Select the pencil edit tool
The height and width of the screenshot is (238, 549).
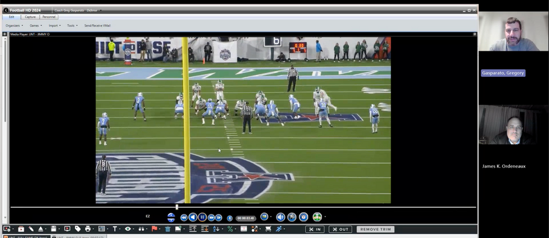(x=31, y=229)
